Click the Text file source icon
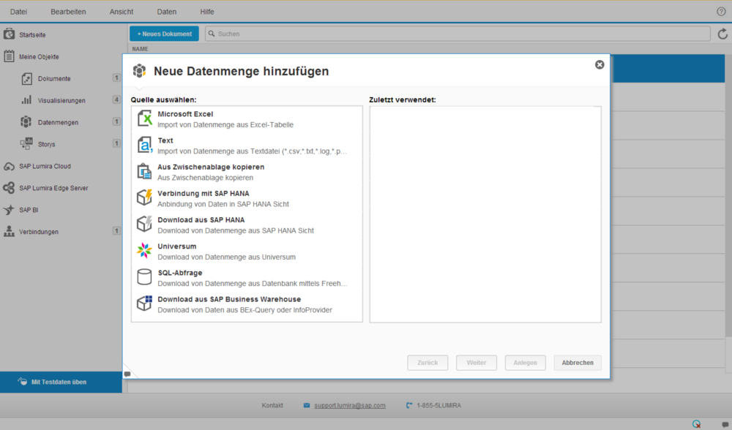Viewport: 732px width, 430px height. pos(144,145)
